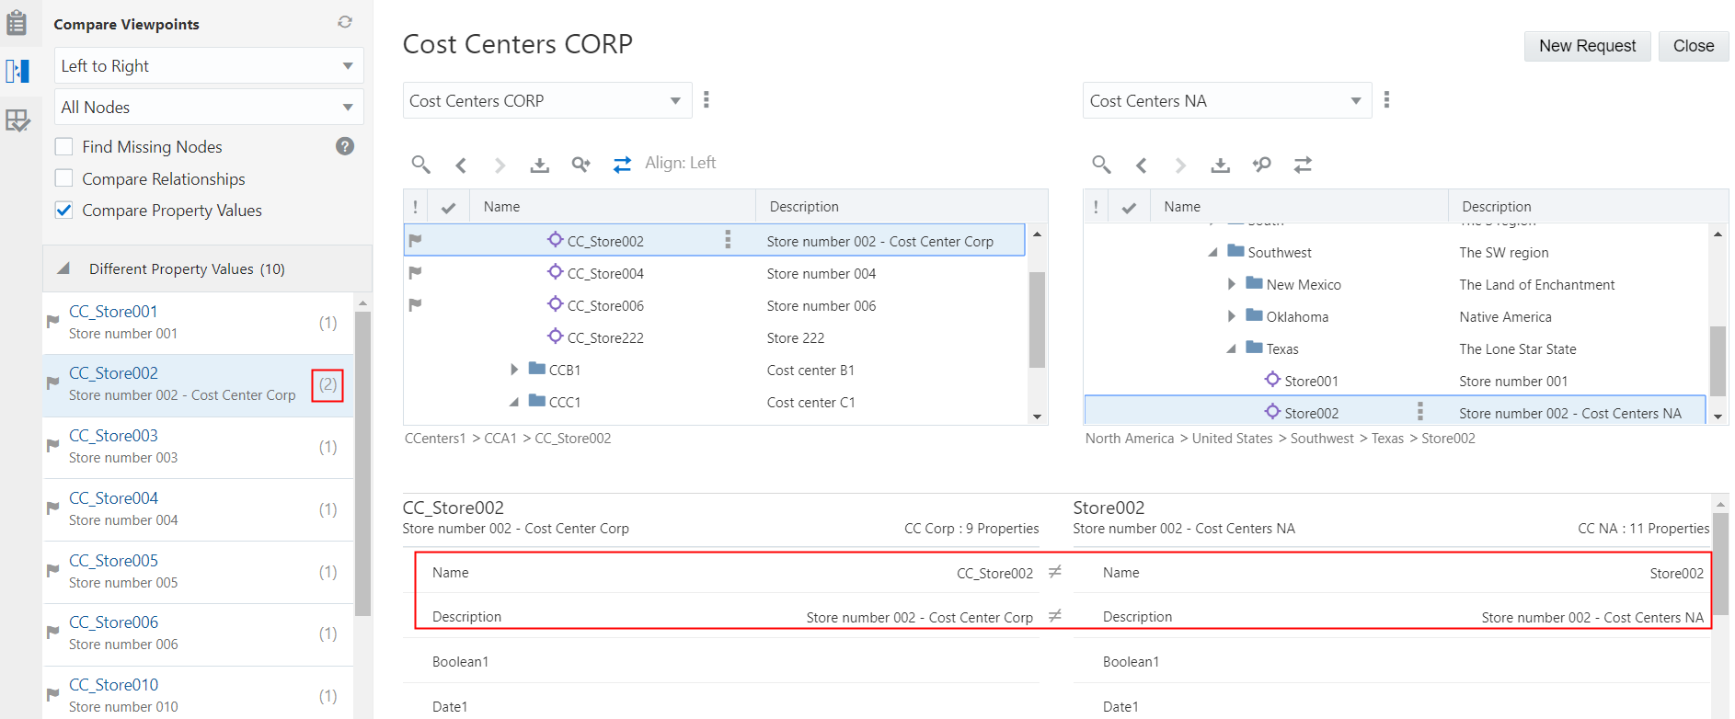Click the Close button

pos(1693,46)
